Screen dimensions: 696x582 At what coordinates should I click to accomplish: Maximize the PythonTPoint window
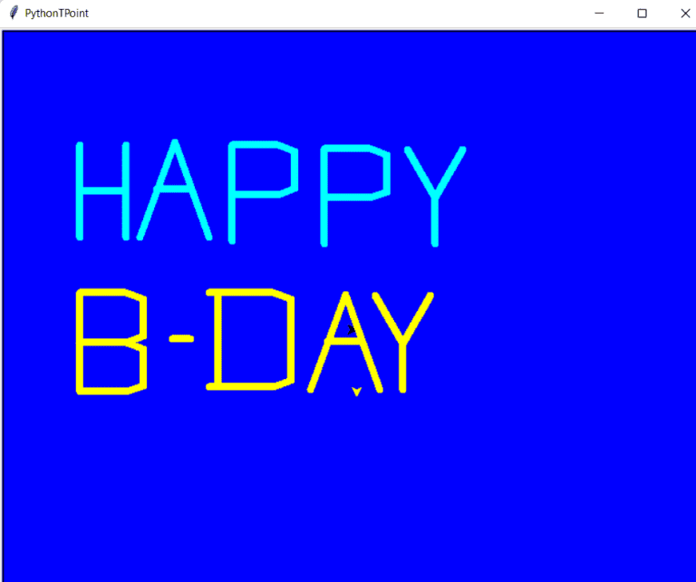pyautogui.click(x=642, y=14)
